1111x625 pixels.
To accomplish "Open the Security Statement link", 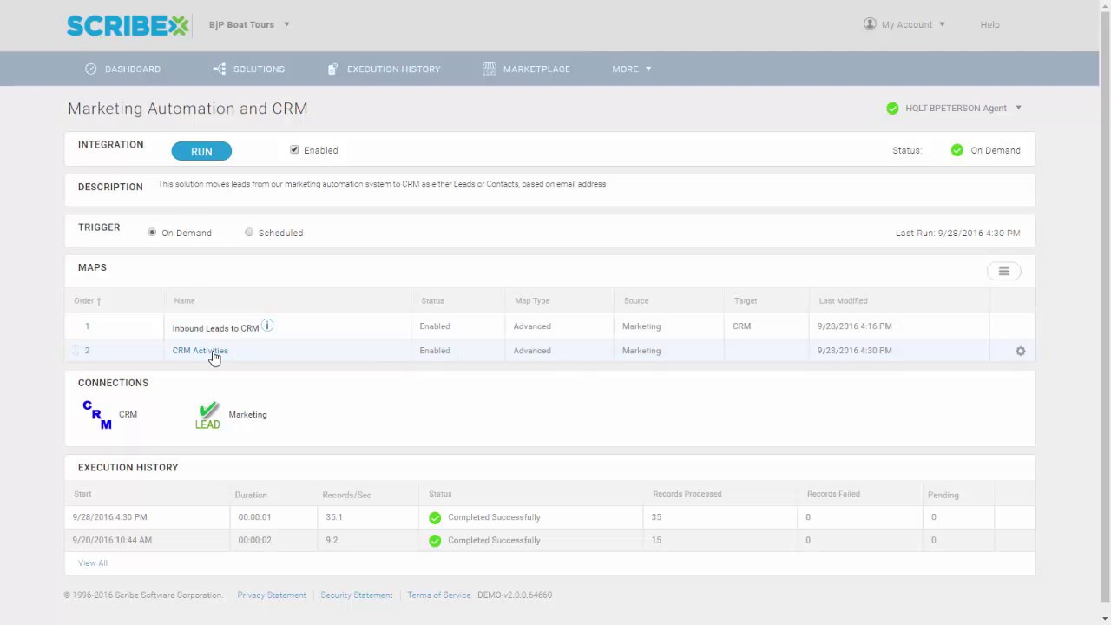I will tap(357, 595).
